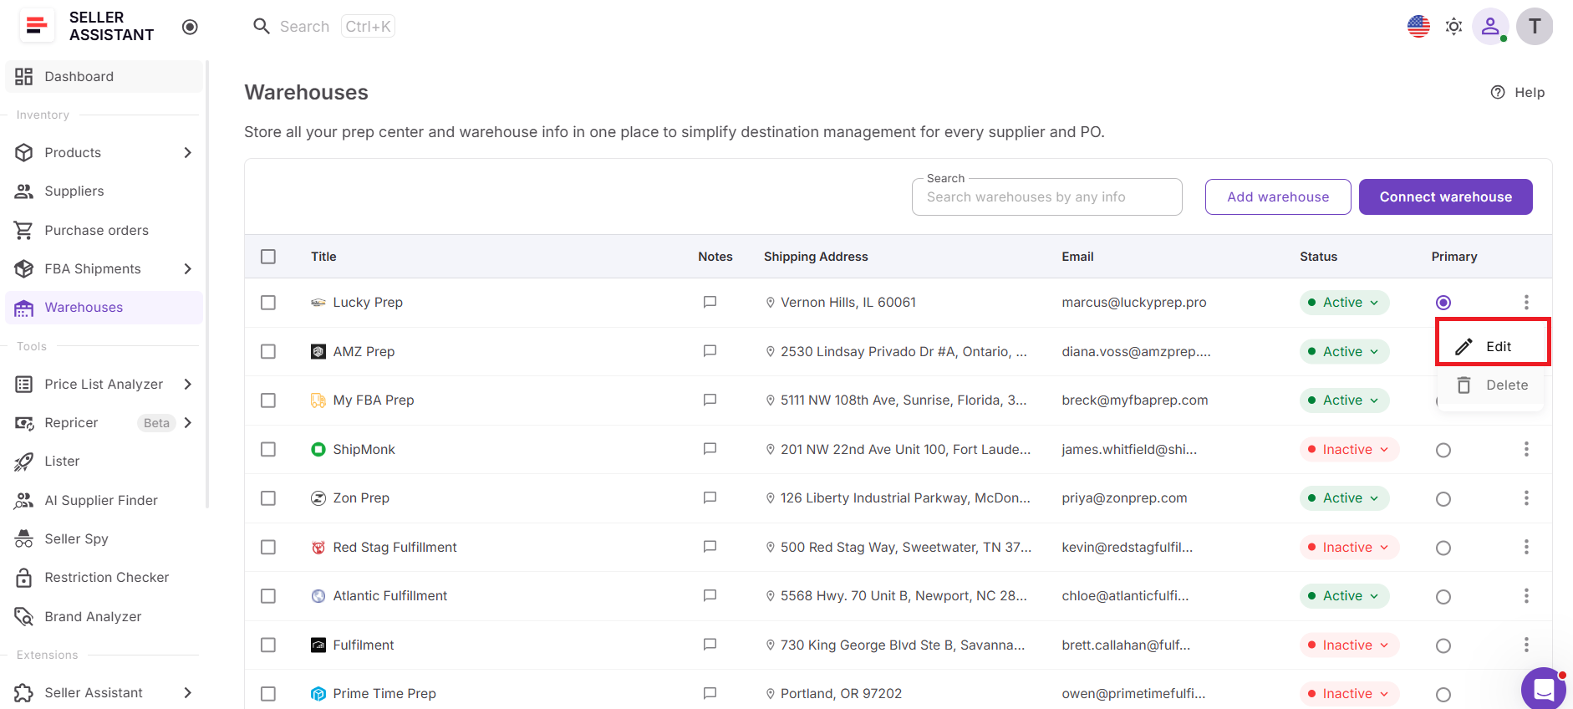Screen dimensions: 1573x709
Task: Tick the select-all checkbox in table header
Action: [x=268, y=257]
